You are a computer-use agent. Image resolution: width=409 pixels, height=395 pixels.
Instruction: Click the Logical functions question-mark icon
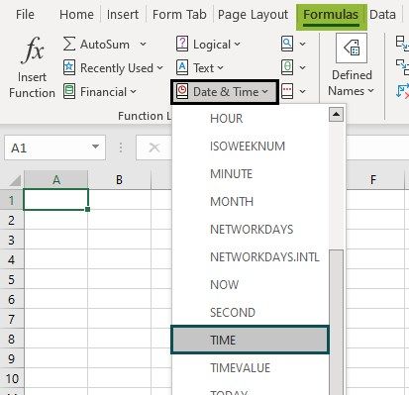[182, 44]
